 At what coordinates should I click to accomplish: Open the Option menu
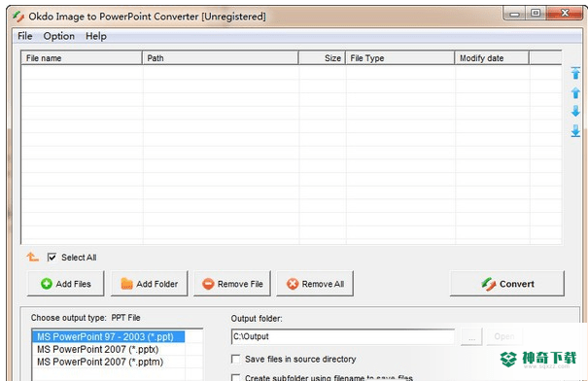(x=59, y=36)
